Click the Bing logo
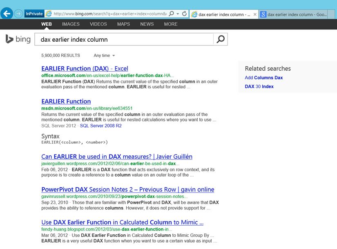 click(x=18, y=39)
